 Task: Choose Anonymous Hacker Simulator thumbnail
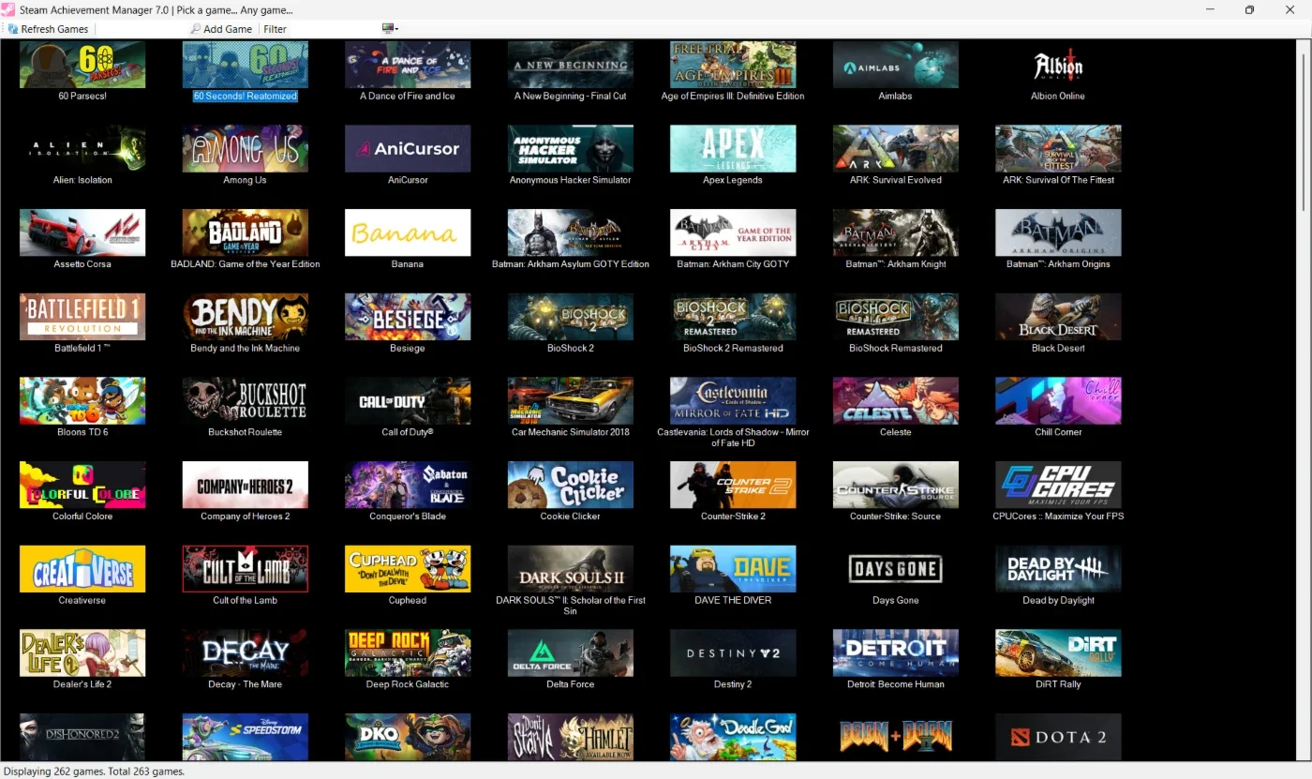point(571,149)
